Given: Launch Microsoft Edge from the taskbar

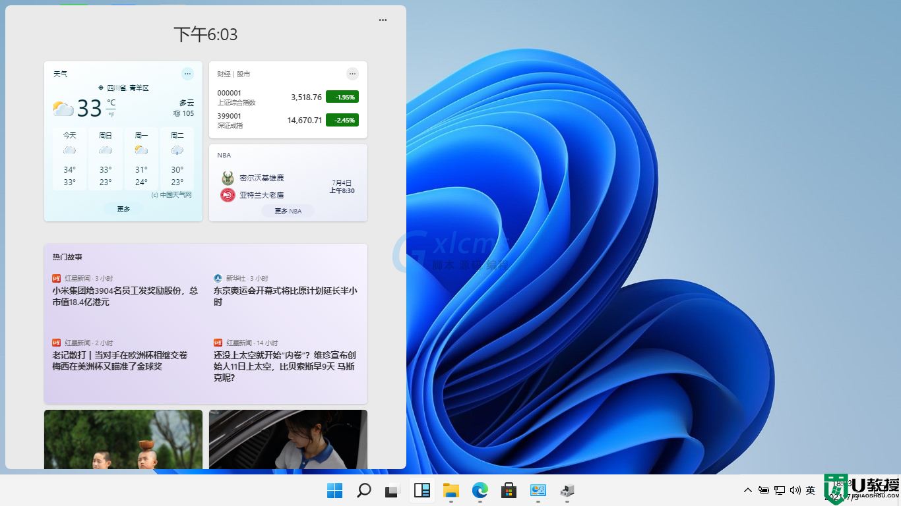Looking at the screenshot, I should pos(480,490).
